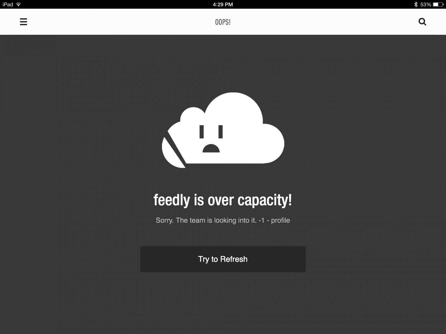Viewport: 446px width, 334px height.
Task: Tap the battery icon in status bar
Action: (438, 4)
